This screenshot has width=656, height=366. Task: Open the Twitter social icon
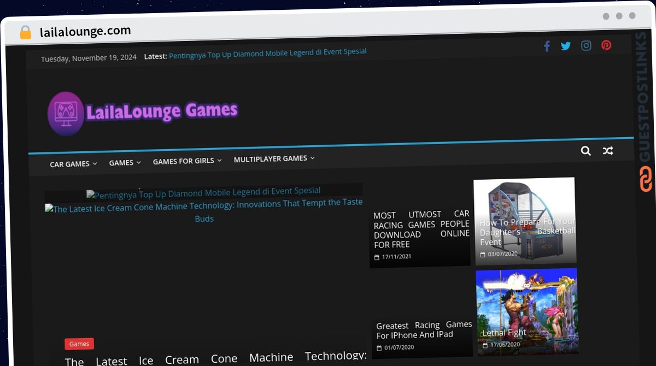point(566,46)
